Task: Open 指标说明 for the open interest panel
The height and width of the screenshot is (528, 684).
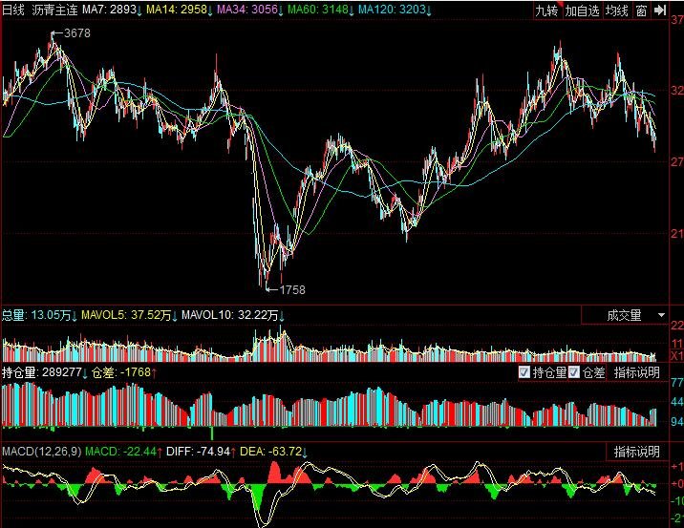Action: 636,372
